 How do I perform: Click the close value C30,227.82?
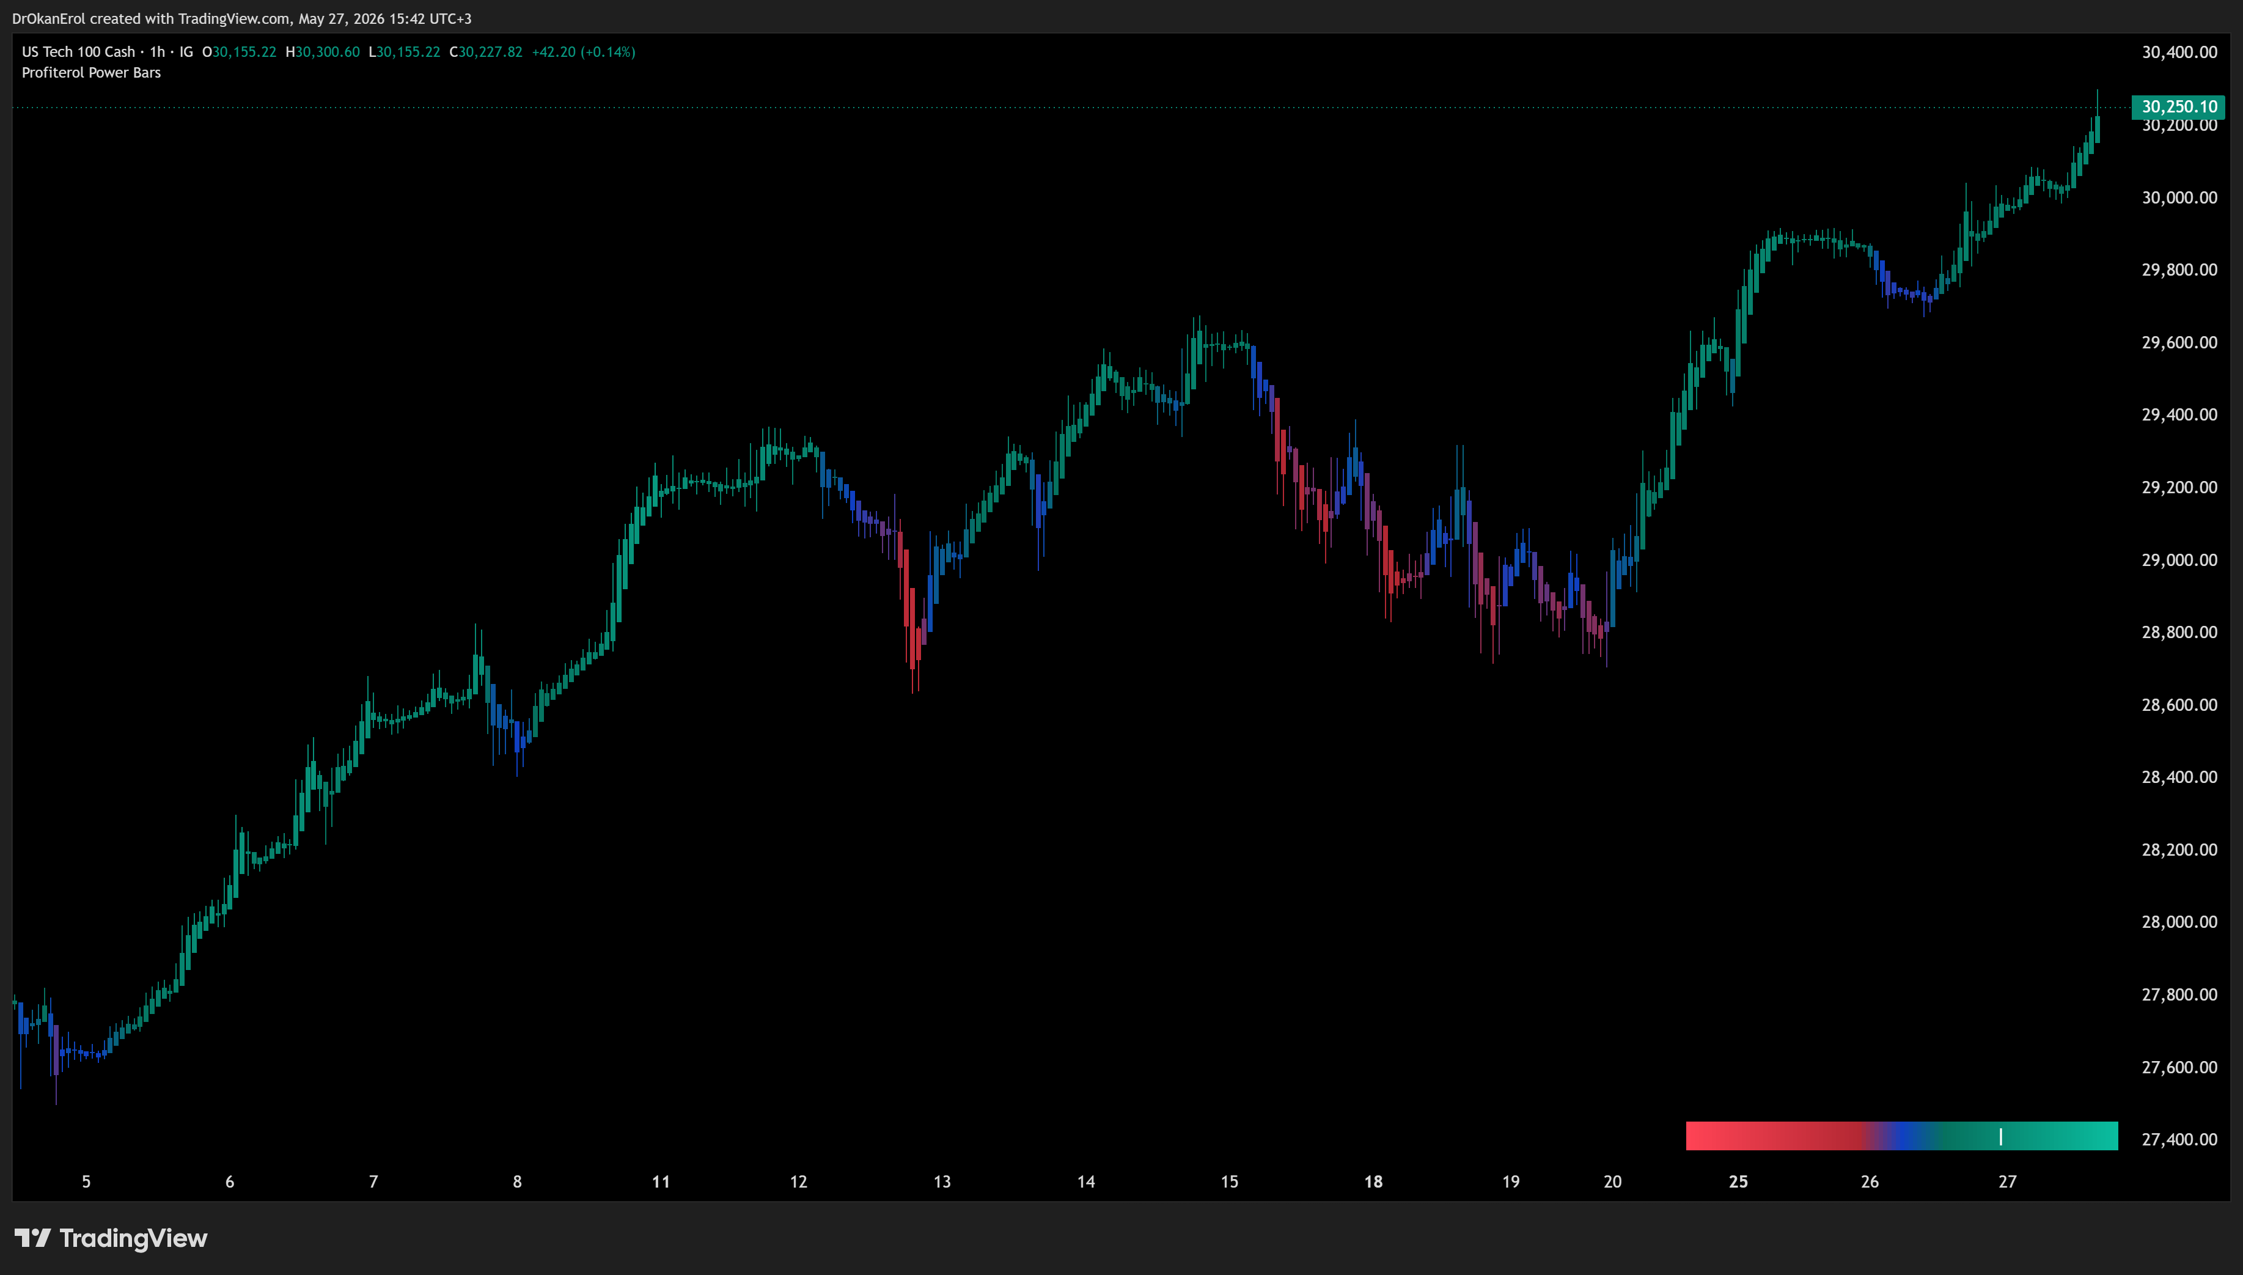pos(486,52)
